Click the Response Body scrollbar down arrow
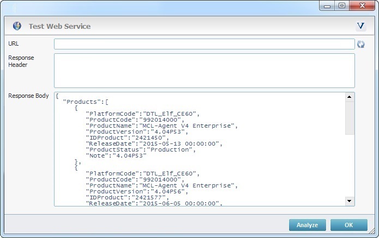The image size is (379, 238). (x=350, y=201)
